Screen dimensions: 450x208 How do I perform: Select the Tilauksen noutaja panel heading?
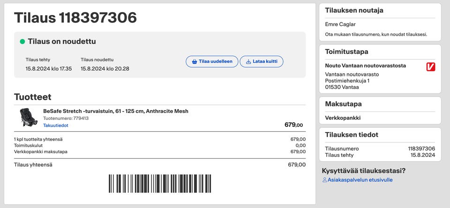pyautogui.click(x=354, y=10)
